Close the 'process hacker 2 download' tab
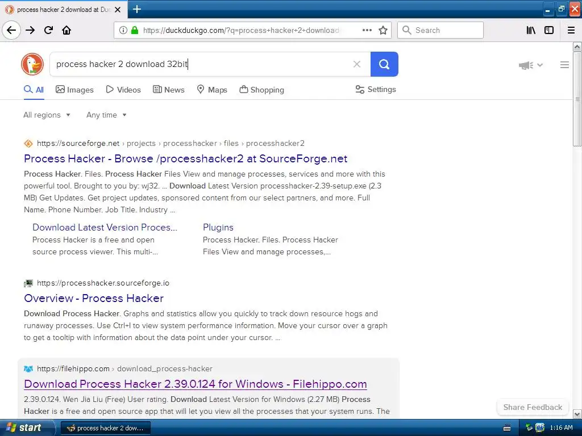Viewport: 582px width, 436px height. tap(118, 10)
